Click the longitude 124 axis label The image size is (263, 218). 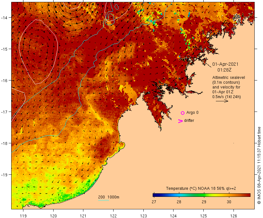coord(174,216)
